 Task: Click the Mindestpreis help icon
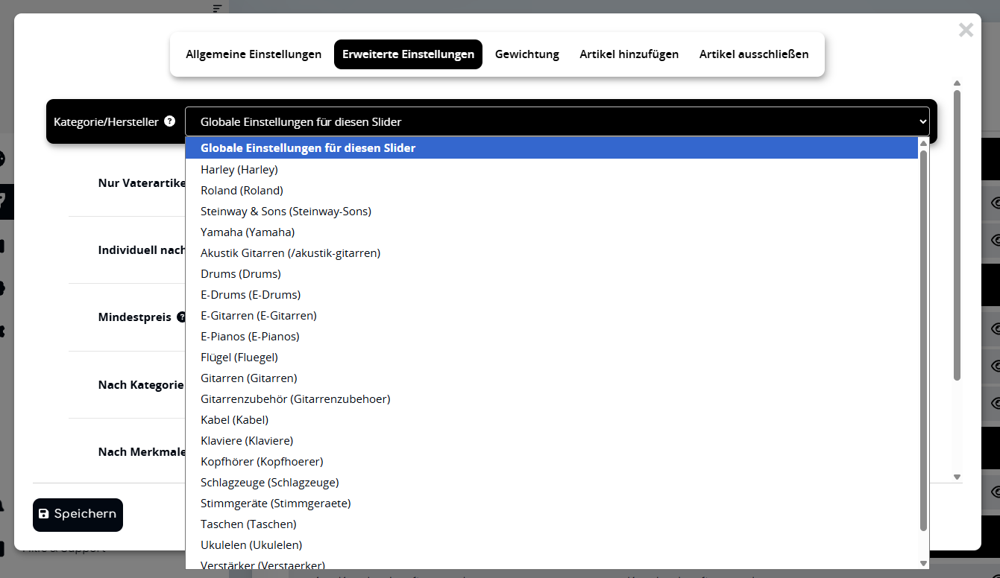click(181, 317)
